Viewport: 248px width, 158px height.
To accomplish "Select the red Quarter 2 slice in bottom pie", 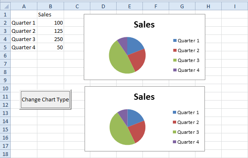I will click(137, 131).
